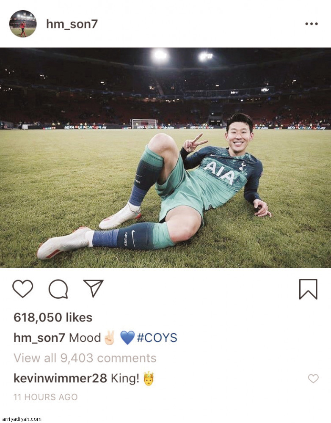Tap the blue heart emoji in the caption
This screenshot has width=331, height=423.
tap(127, 338)
